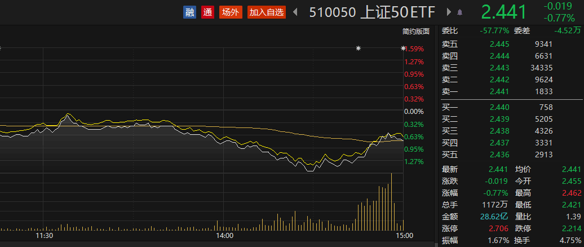Click the 涨停 limit-up price 2.706
This screenshot has width=584, height=247.
(499, 229)
